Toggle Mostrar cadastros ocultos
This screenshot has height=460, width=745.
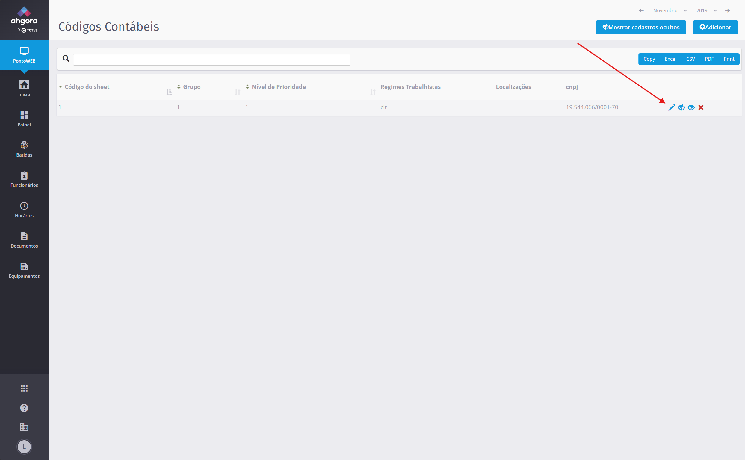pos(640,27)
